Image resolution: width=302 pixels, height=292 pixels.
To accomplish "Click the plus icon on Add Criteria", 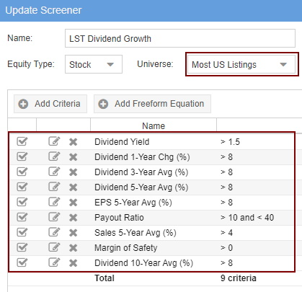I will (23, 104).
